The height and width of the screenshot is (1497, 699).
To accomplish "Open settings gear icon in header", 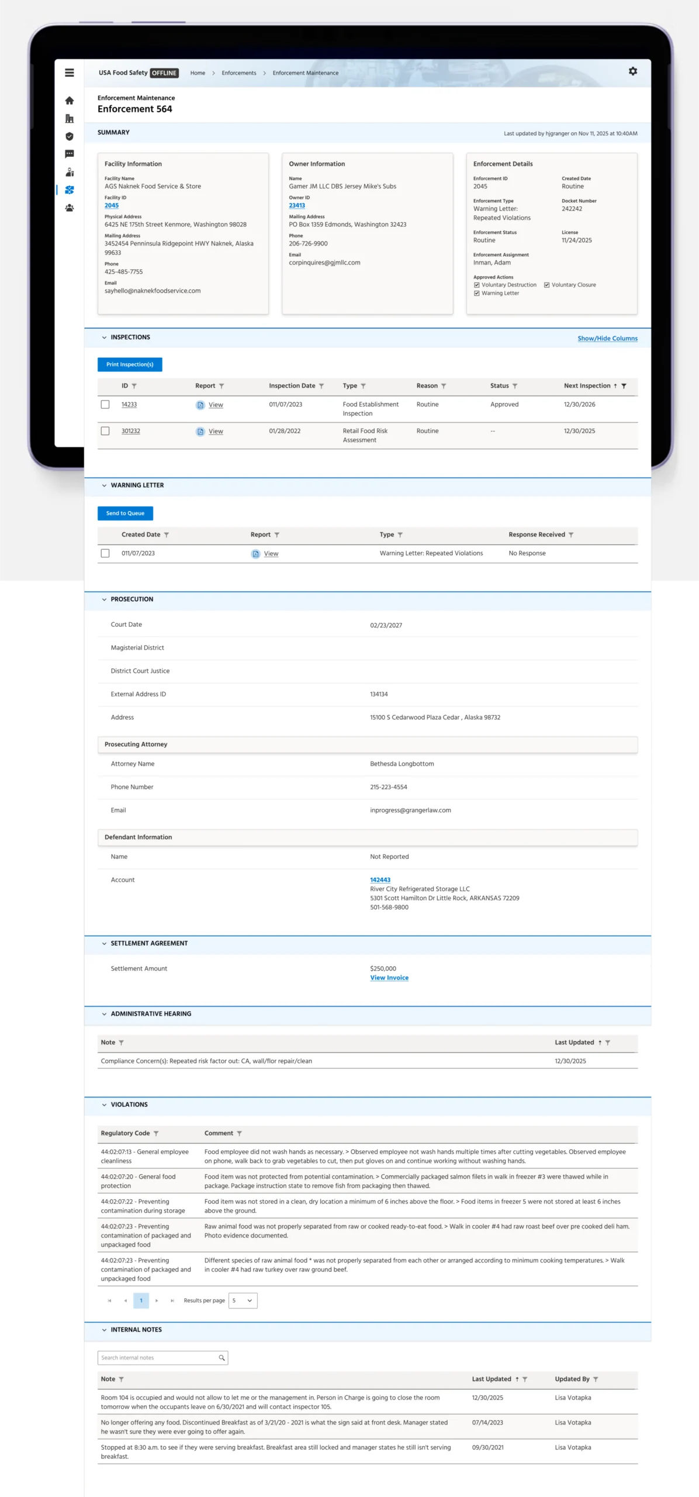I will click(633, 71).
